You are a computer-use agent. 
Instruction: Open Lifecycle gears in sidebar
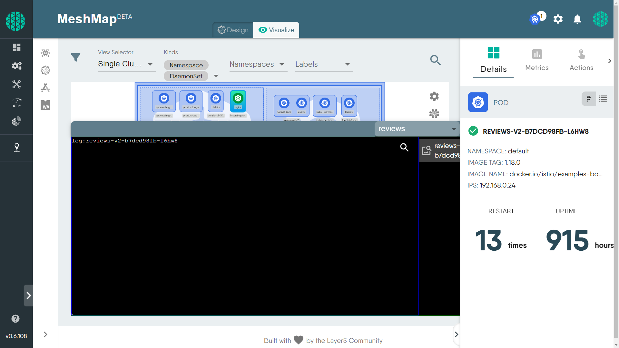(x=16, y=66)
